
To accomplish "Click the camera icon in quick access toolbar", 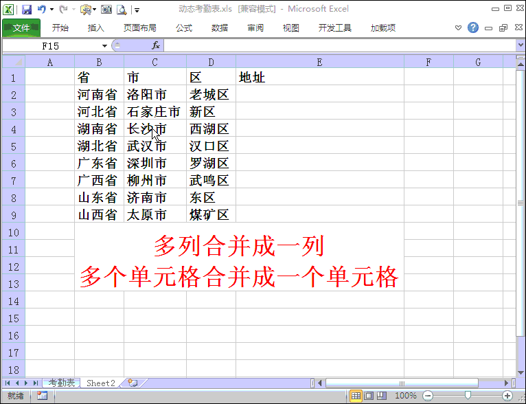I will point(106,10).
